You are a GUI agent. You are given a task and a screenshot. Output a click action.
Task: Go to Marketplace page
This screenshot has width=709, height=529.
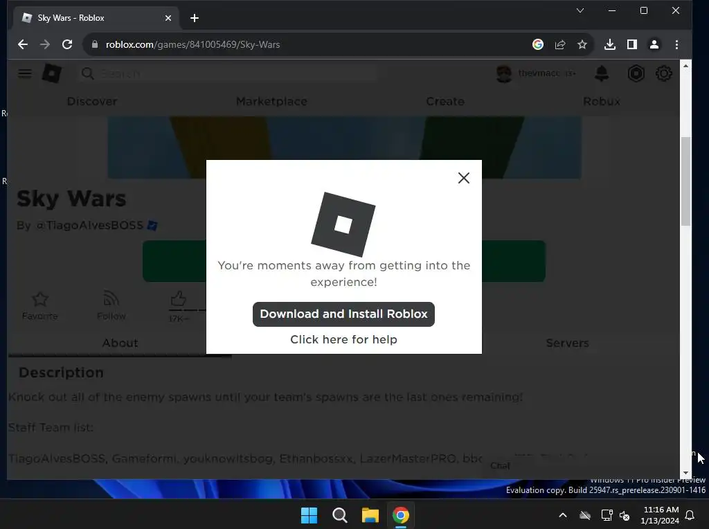tap(271, 101)
